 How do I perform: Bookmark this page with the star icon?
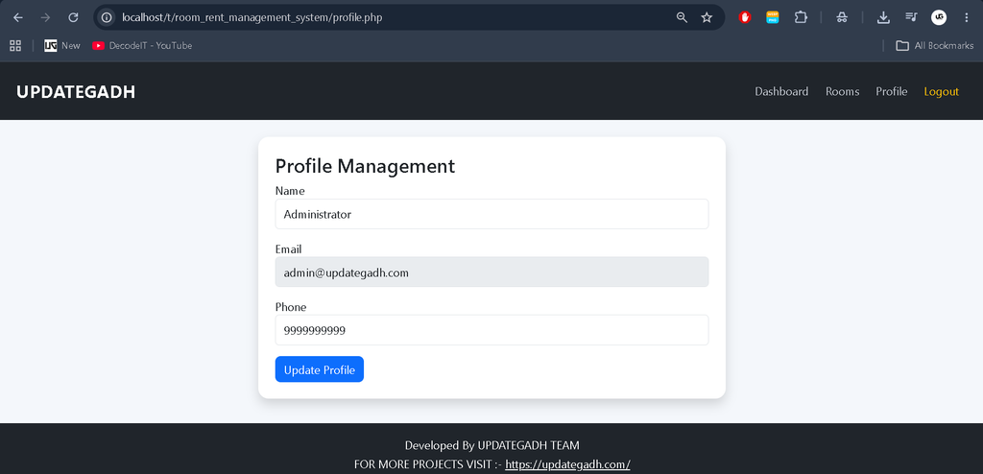pyautogui.click(x=707, y=17)
